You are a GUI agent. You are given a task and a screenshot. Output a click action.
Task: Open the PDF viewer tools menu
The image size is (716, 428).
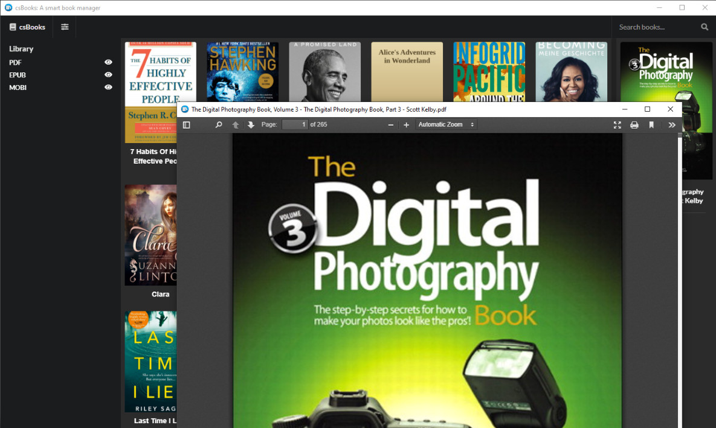672,124
